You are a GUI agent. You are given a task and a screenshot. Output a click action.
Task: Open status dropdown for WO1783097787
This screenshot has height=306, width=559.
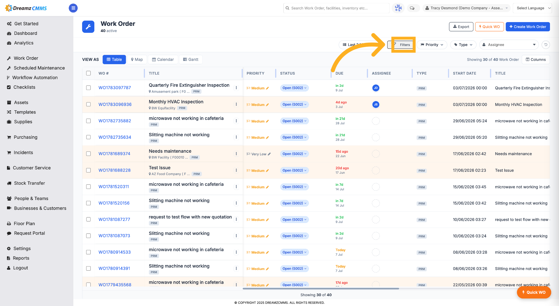click(294, 88)
